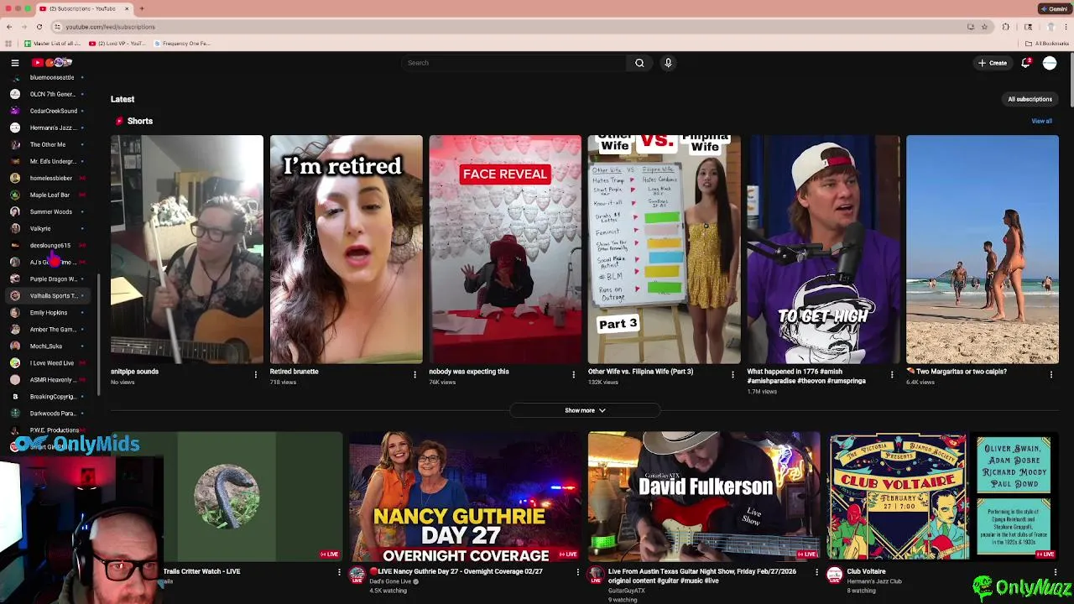The width and height of the screenshot is (1074, 604).
Task: Open The Other Me channel
Action: click(48, 144)
